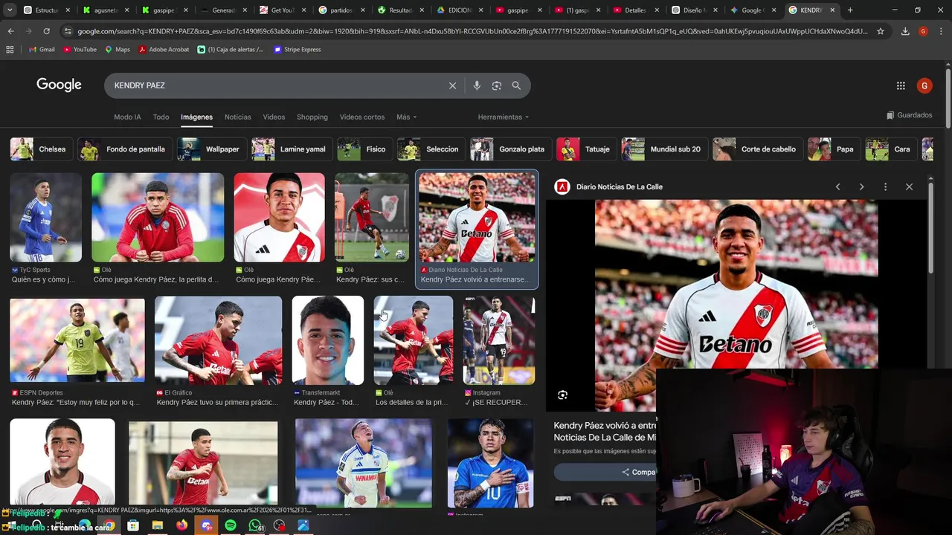Open Transfermarkt headshot image result
Viewport: 952px width, 535px height.
[x=328, y=340]
